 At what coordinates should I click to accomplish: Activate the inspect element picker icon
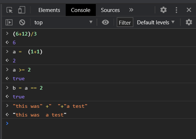point(9,10)
